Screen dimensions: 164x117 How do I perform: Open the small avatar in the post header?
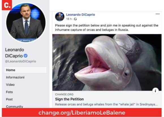[x=60, y=17]
